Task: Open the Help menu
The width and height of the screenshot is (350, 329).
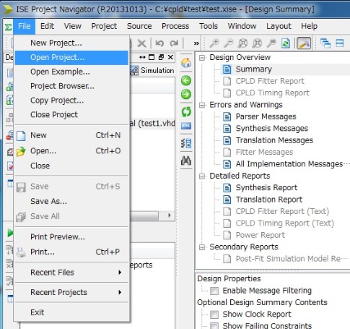Action: click(309, 26)
